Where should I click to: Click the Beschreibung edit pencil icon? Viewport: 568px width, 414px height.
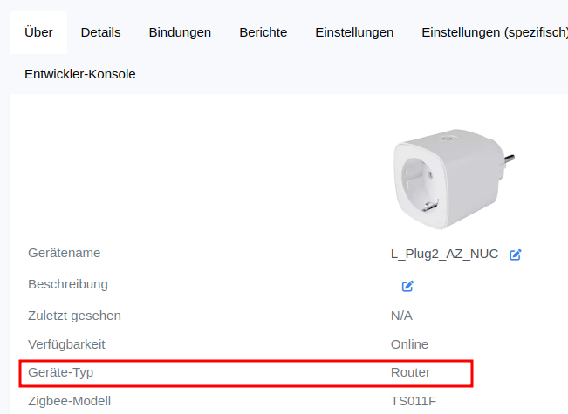coord(407,286)
